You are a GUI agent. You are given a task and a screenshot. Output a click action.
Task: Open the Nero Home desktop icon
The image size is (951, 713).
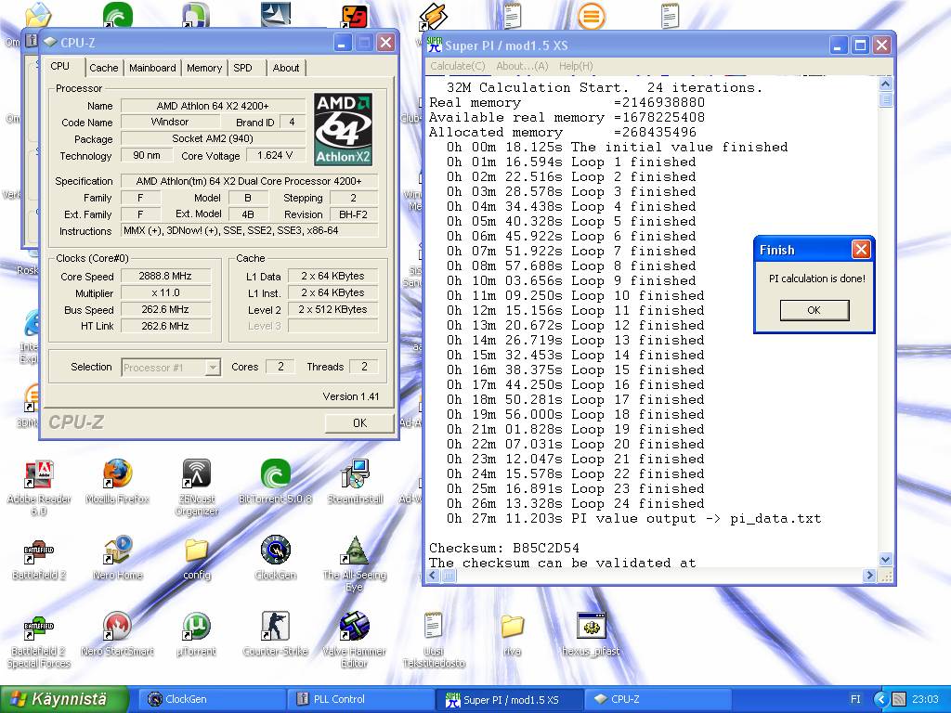(x=117, y=551)
